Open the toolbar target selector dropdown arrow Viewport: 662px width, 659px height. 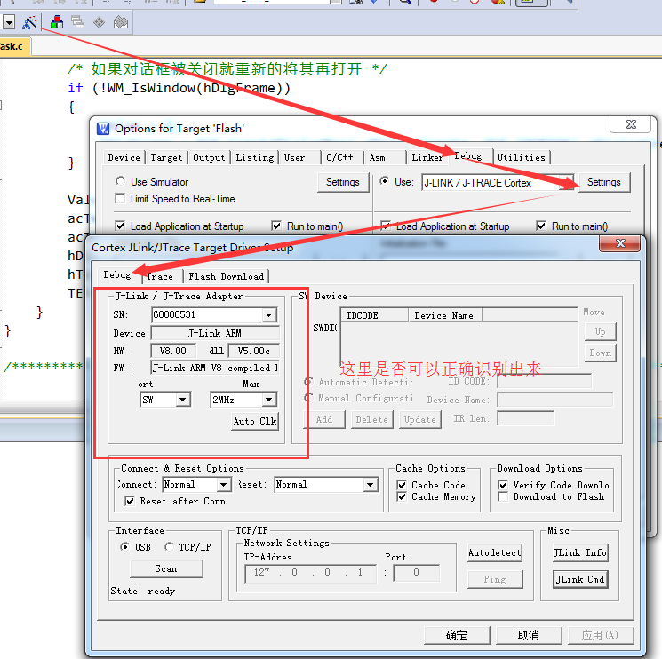tap(9, 22)
